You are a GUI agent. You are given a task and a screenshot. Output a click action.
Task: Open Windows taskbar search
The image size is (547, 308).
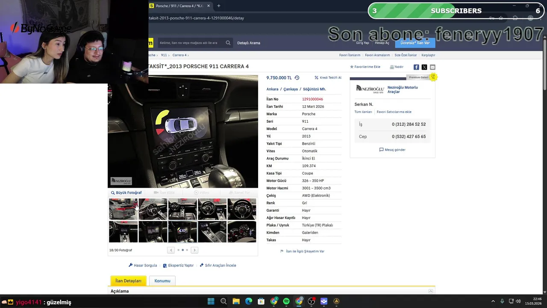coord(224,301)
